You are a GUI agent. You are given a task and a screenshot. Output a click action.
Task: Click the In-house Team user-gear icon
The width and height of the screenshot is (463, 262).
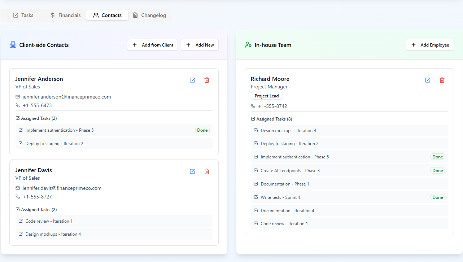pos(248,45)
